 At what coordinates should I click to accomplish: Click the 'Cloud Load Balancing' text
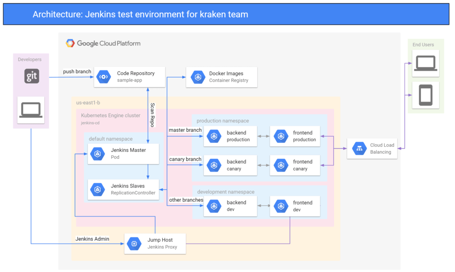(382, 148)
